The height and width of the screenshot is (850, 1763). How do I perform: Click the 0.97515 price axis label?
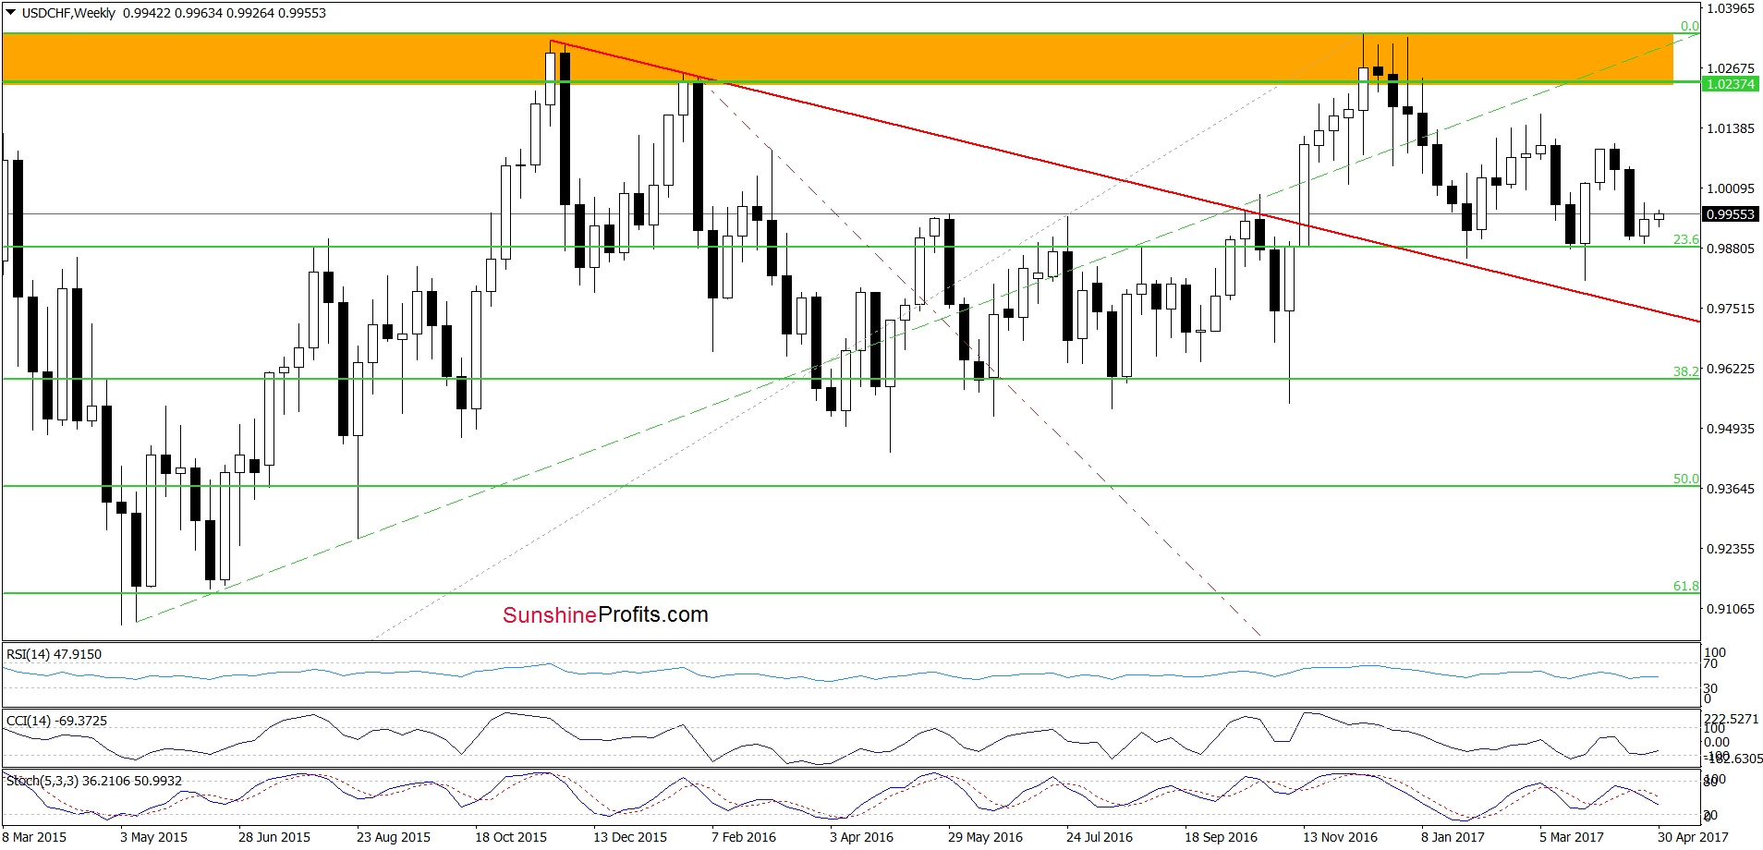click(x=1730, y=309)
